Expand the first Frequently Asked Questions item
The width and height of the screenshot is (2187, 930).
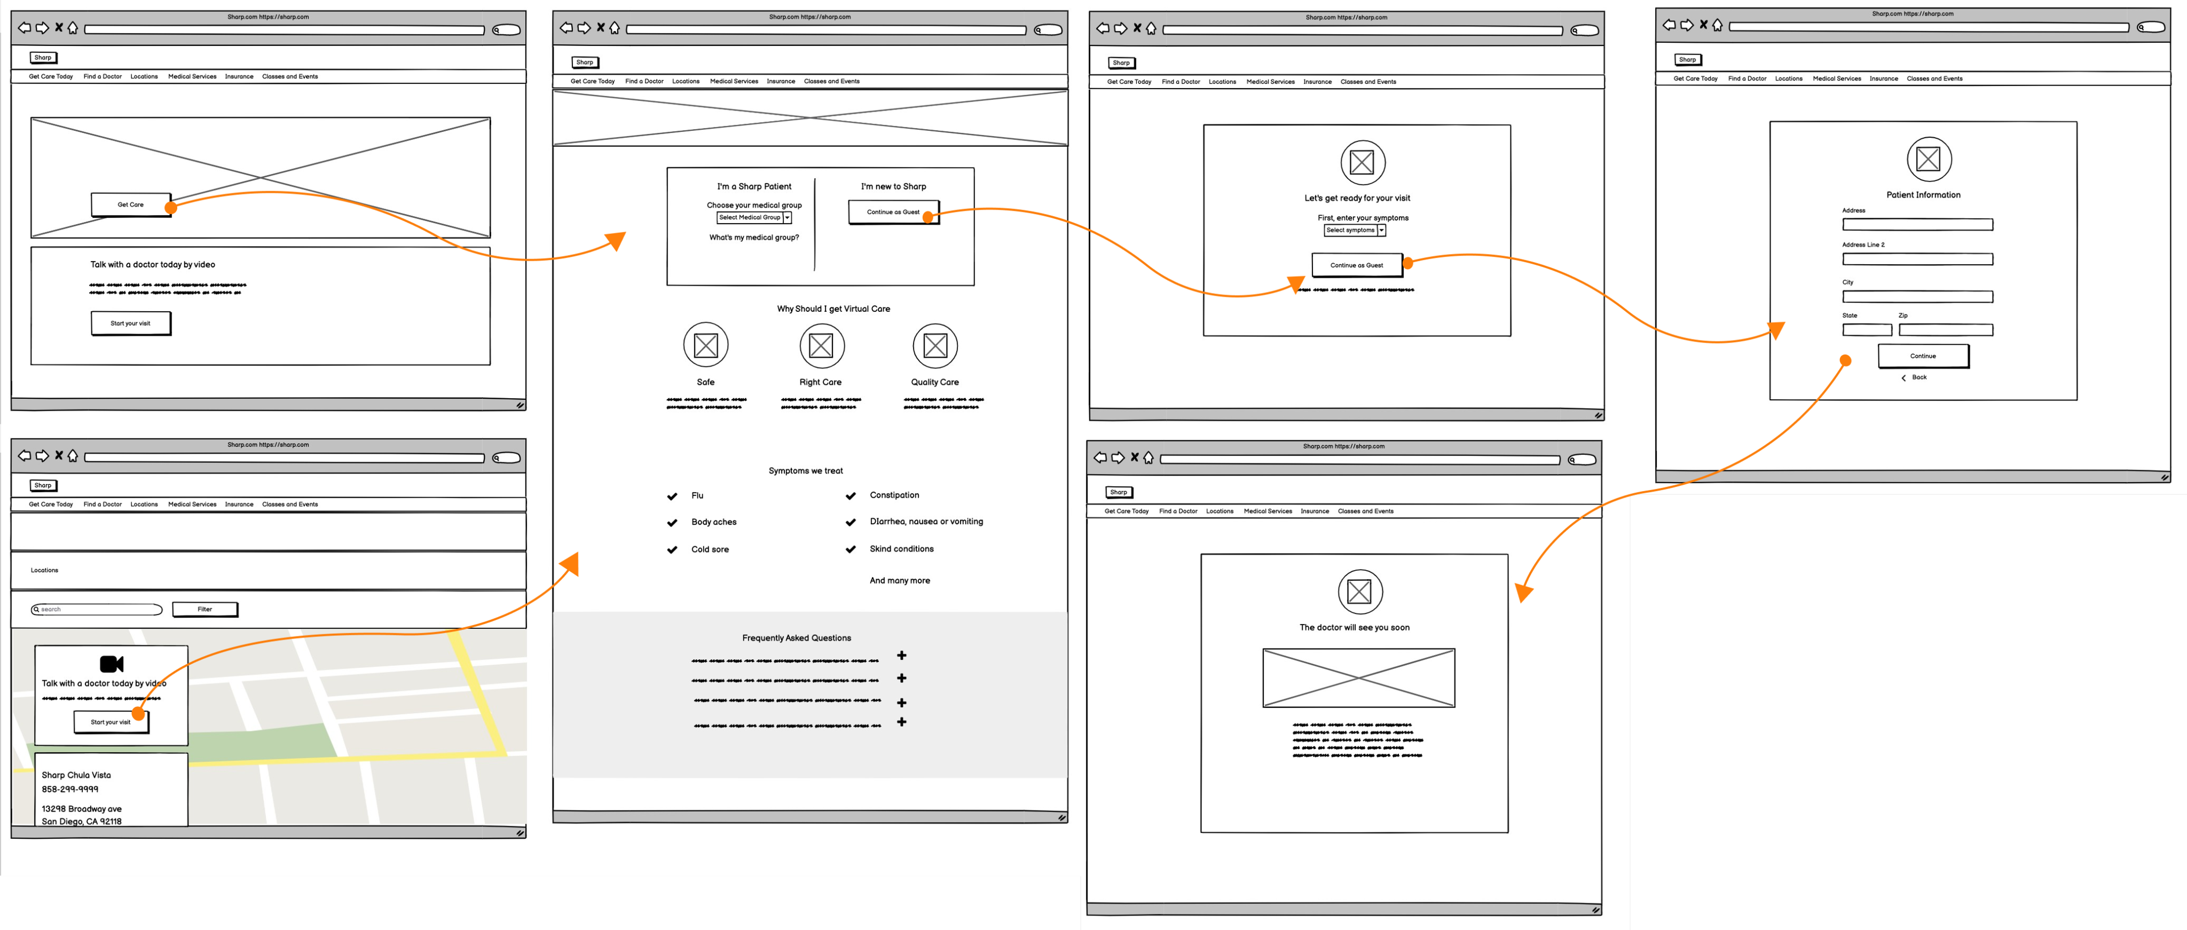click(902, 656)
